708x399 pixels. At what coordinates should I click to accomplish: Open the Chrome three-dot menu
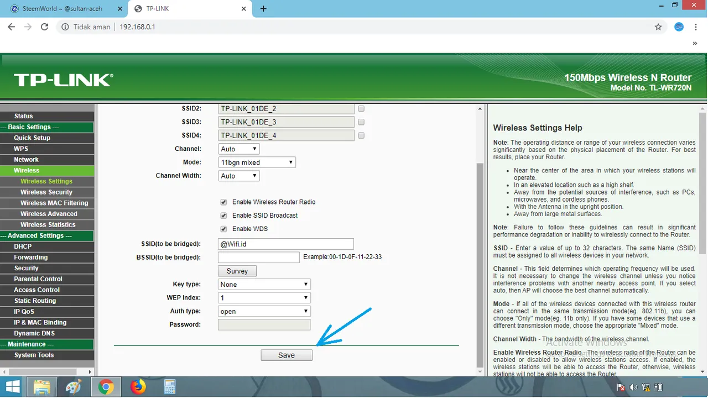(696, 27)
